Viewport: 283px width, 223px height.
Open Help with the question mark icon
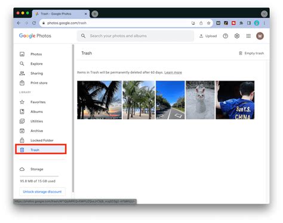[x=225, y=36]
